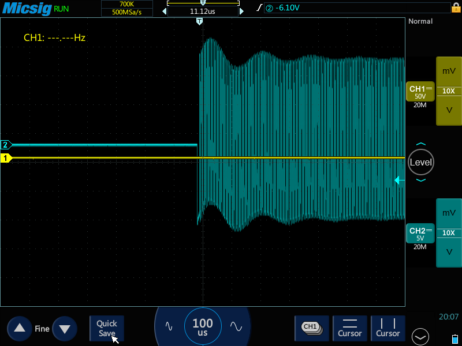Shift the waveform with the left delay arrow
Screen dimensions: 462x346
tap(165, 12)
